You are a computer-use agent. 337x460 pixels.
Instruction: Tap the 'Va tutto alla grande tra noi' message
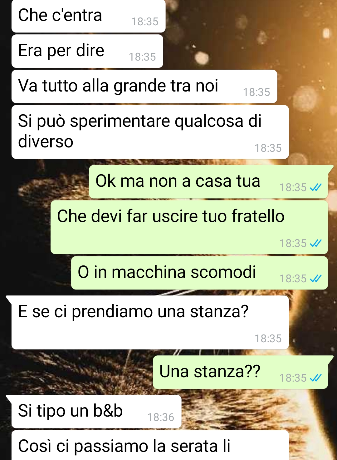tap(144, 87)
